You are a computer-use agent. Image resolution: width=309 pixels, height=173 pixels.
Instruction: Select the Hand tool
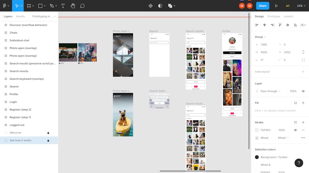click(x=73, y=6)
